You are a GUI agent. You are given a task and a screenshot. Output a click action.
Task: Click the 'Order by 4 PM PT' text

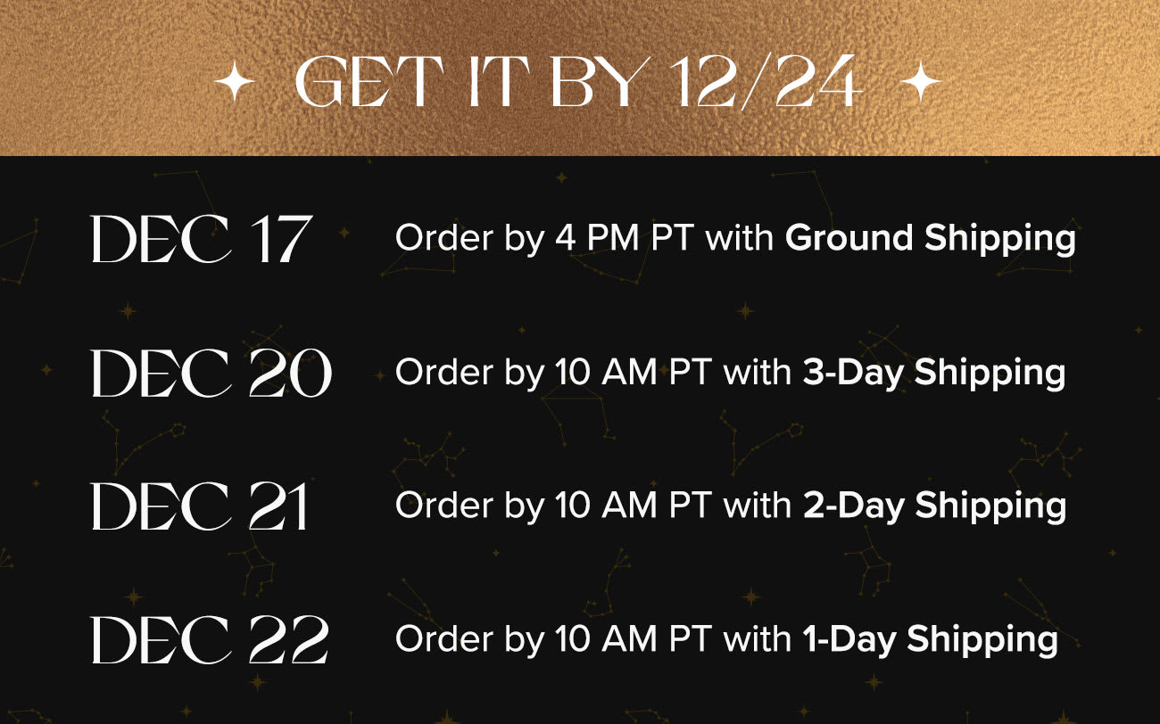545,239
